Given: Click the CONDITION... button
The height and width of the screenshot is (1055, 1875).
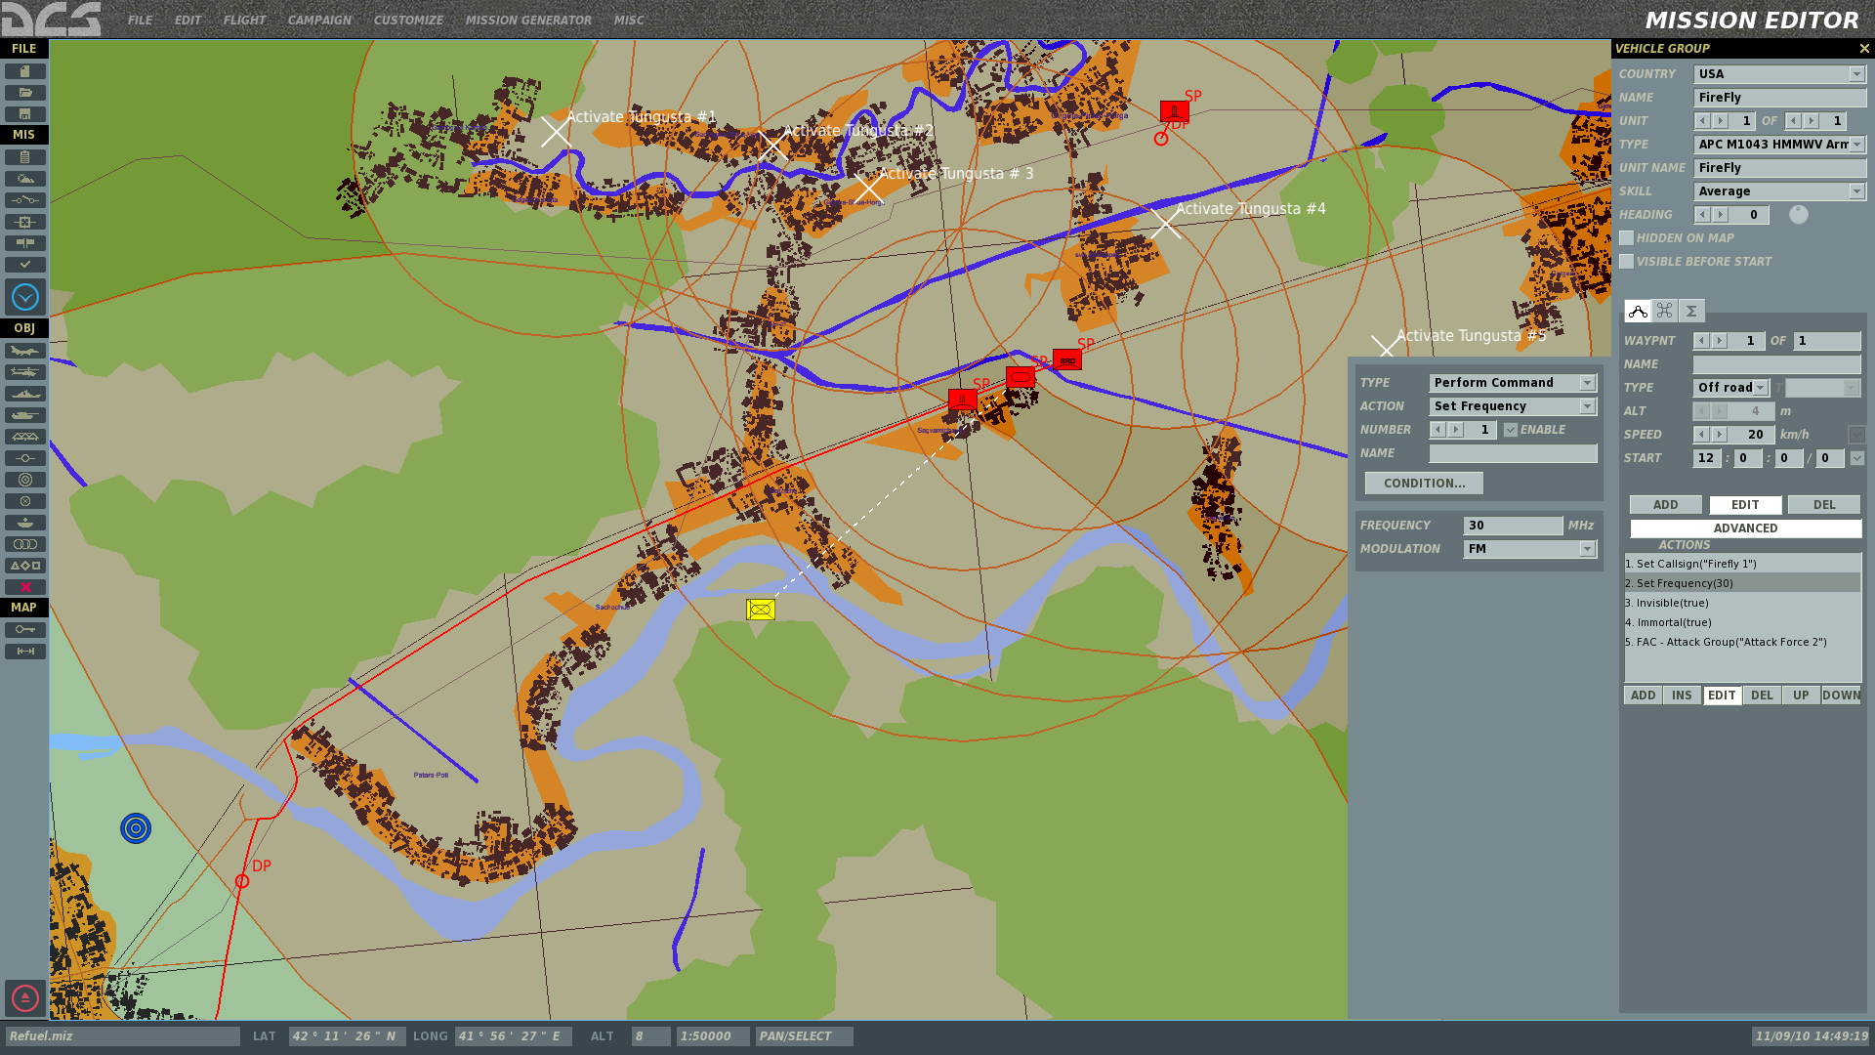Looking at the screenshot, I should 1424,484.
